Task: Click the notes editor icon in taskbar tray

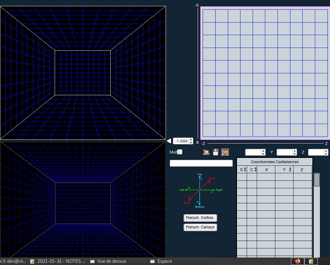Action: coord(311,261)
